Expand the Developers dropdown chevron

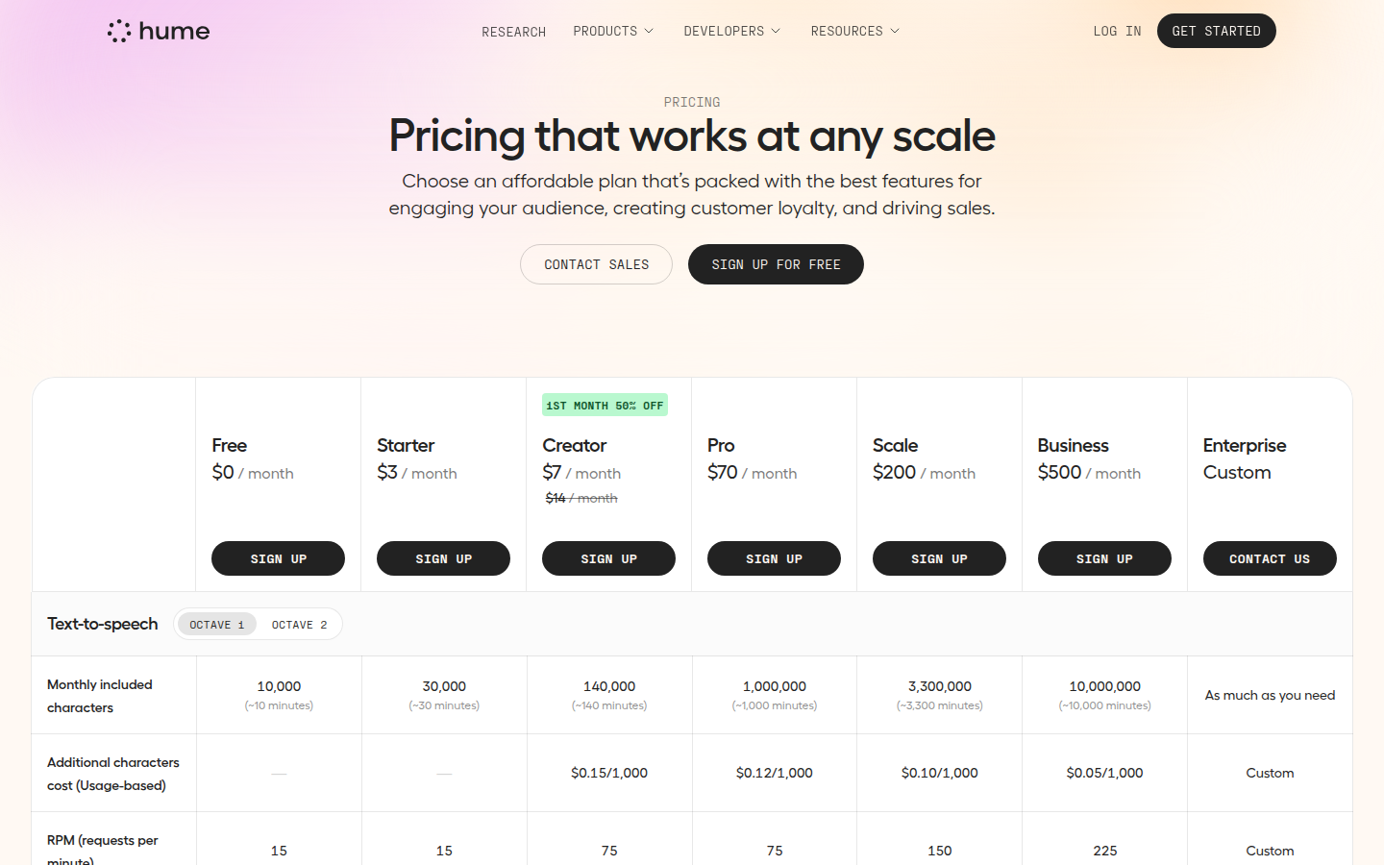(776, 31)
